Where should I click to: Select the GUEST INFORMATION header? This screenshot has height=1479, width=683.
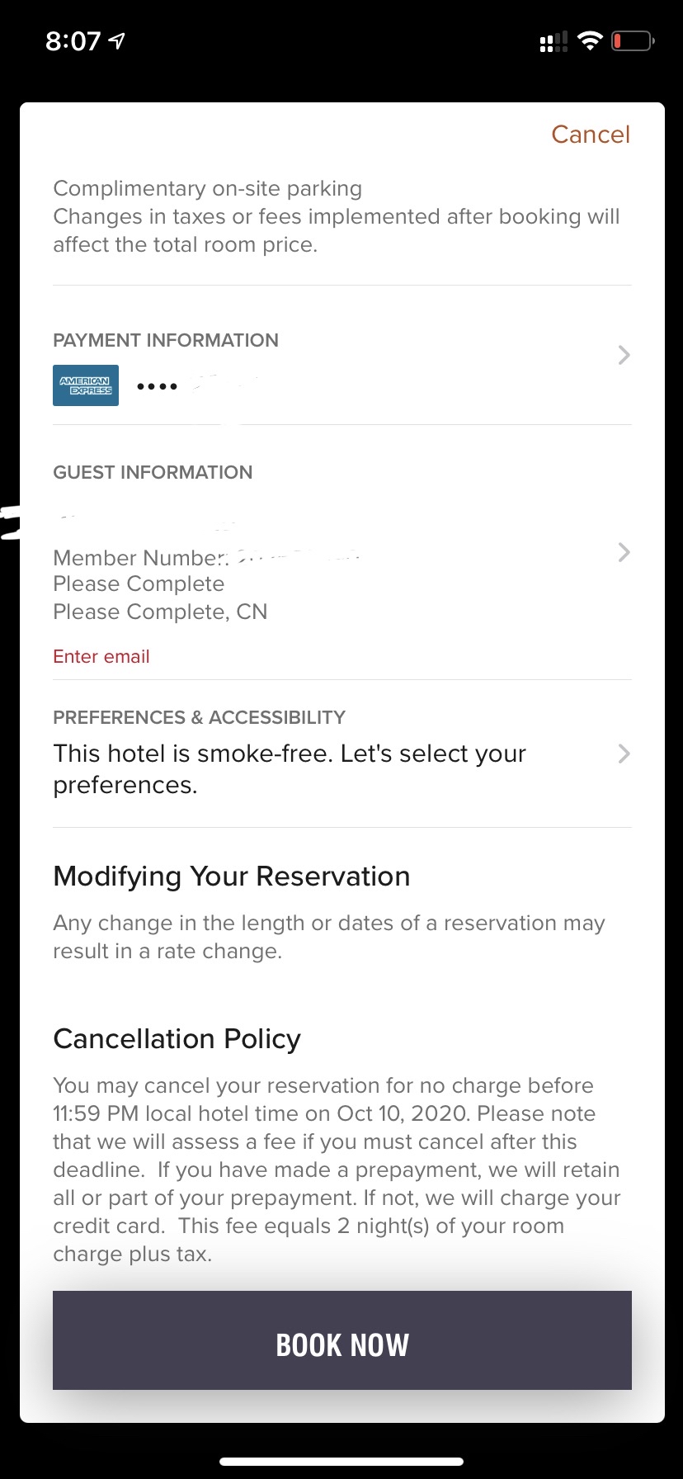tap(153, 472)
